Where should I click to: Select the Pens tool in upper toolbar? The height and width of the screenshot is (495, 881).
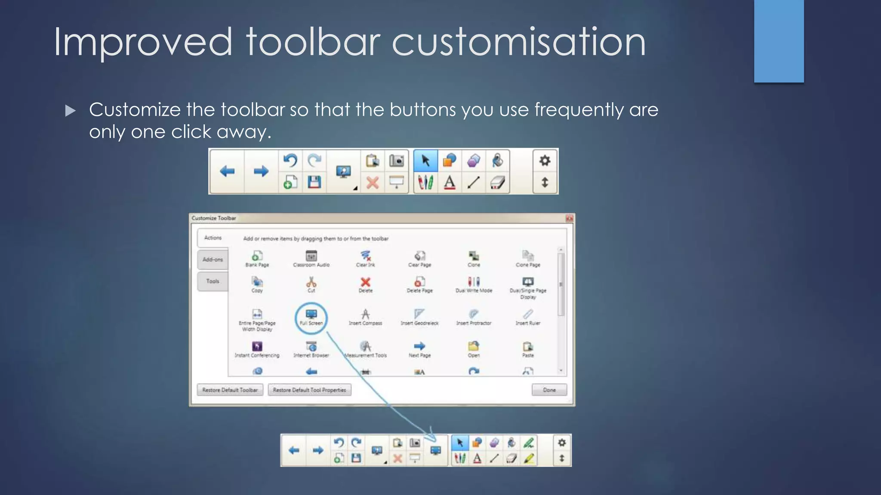pyautogui.click(x=425, y=183)
